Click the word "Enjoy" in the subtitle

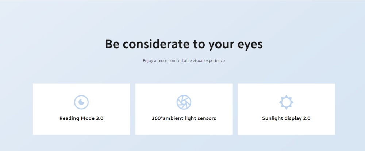tap(148, 61)
